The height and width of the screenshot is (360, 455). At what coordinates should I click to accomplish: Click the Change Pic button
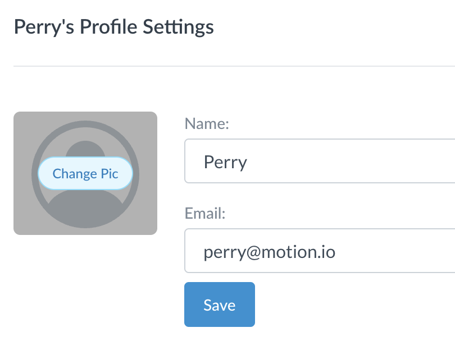(85, 173)
